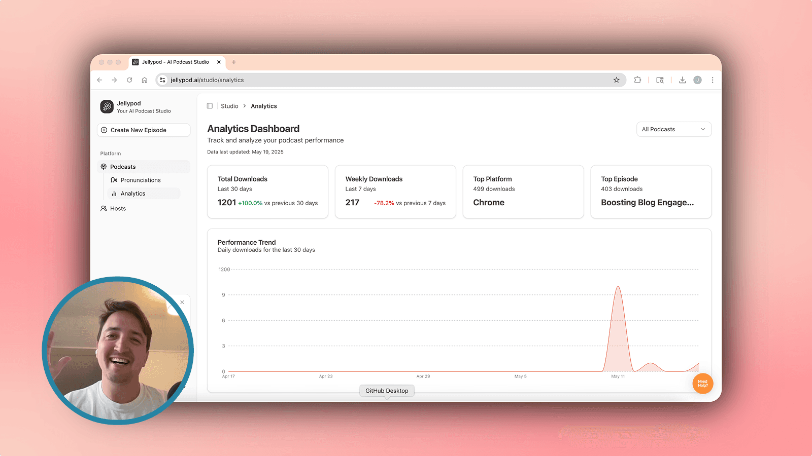The image size is (812, 456).
Task: Click the Jellypod logo in the sidebar
Action: [x=107, y=106]
